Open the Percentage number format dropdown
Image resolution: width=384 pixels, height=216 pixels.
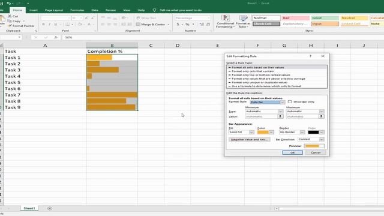(x=209, y=18)
